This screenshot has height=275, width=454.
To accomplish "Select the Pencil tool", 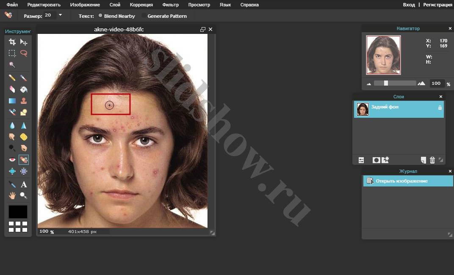I will point(12,78).
